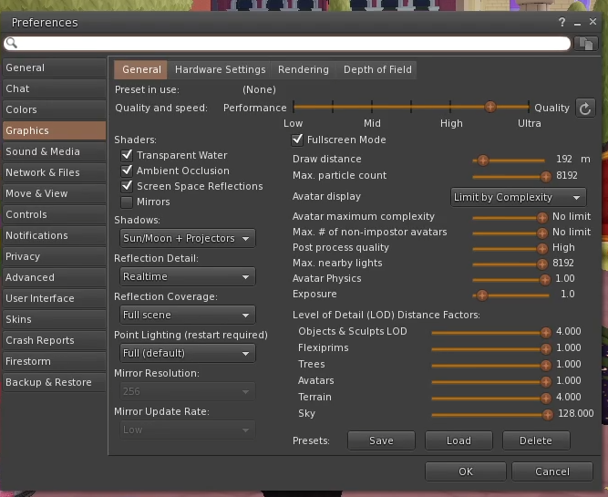Click the Terrain LOD slider handle
The width and height of the screenshot is (608, 497).
pos(546,399)
